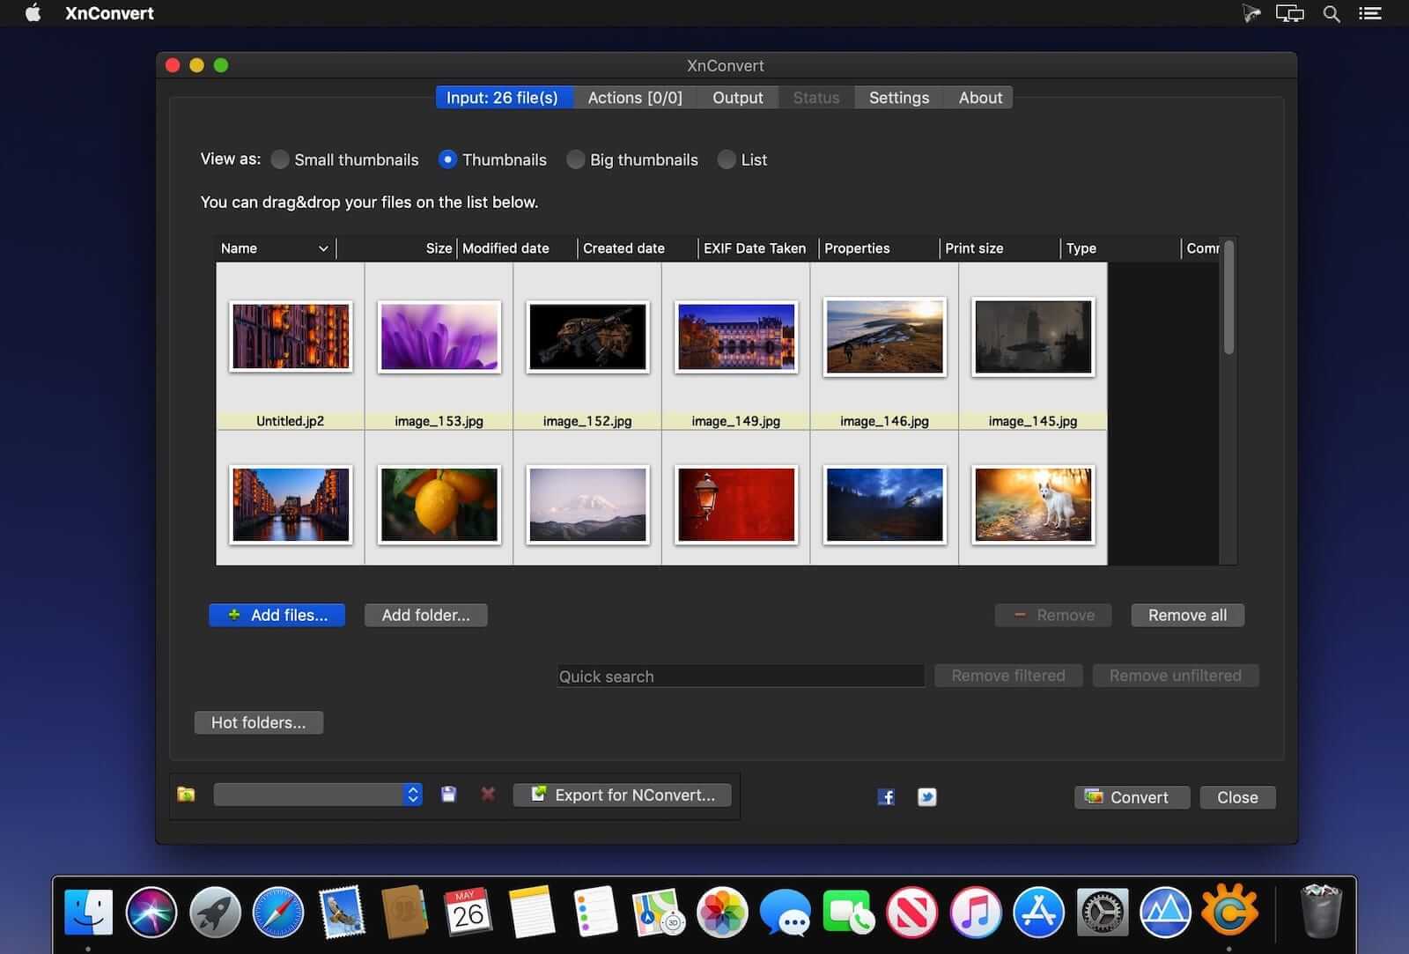This screenshot has height=954, width=1409.
Task: Open the Actions tab
Action: (634, 98)
